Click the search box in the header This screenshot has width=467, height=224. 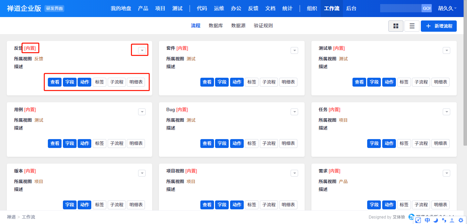click(x=400, y=9)
